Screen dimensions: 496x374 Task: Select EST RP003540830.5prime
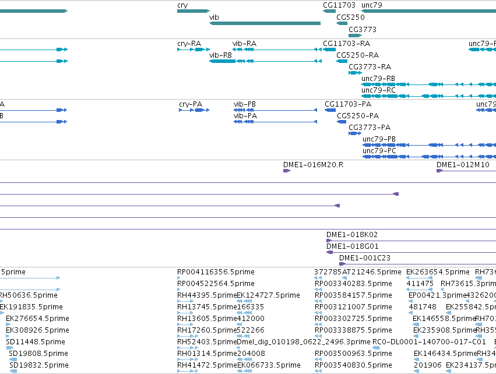(x=353, y=365)
